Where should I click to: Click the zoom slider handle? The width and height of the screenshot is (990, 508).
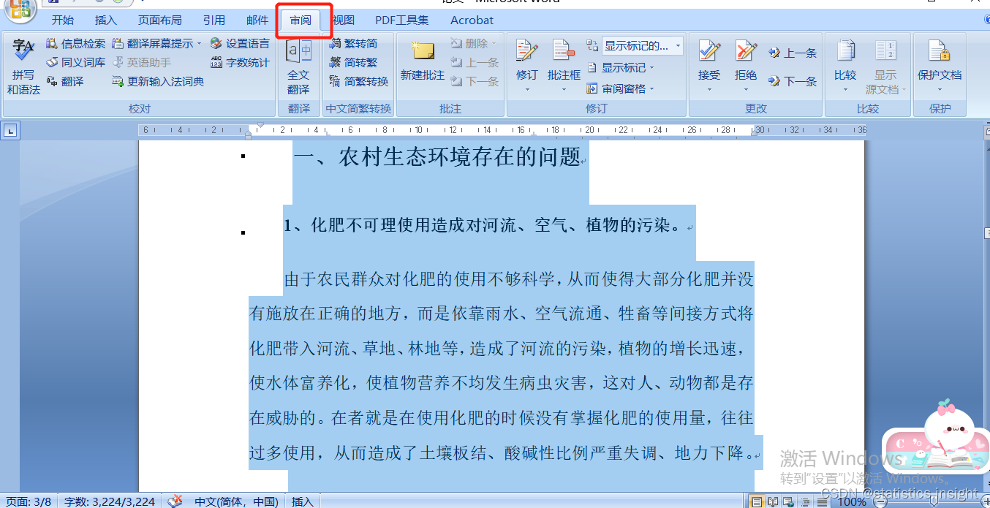[934, 502]
